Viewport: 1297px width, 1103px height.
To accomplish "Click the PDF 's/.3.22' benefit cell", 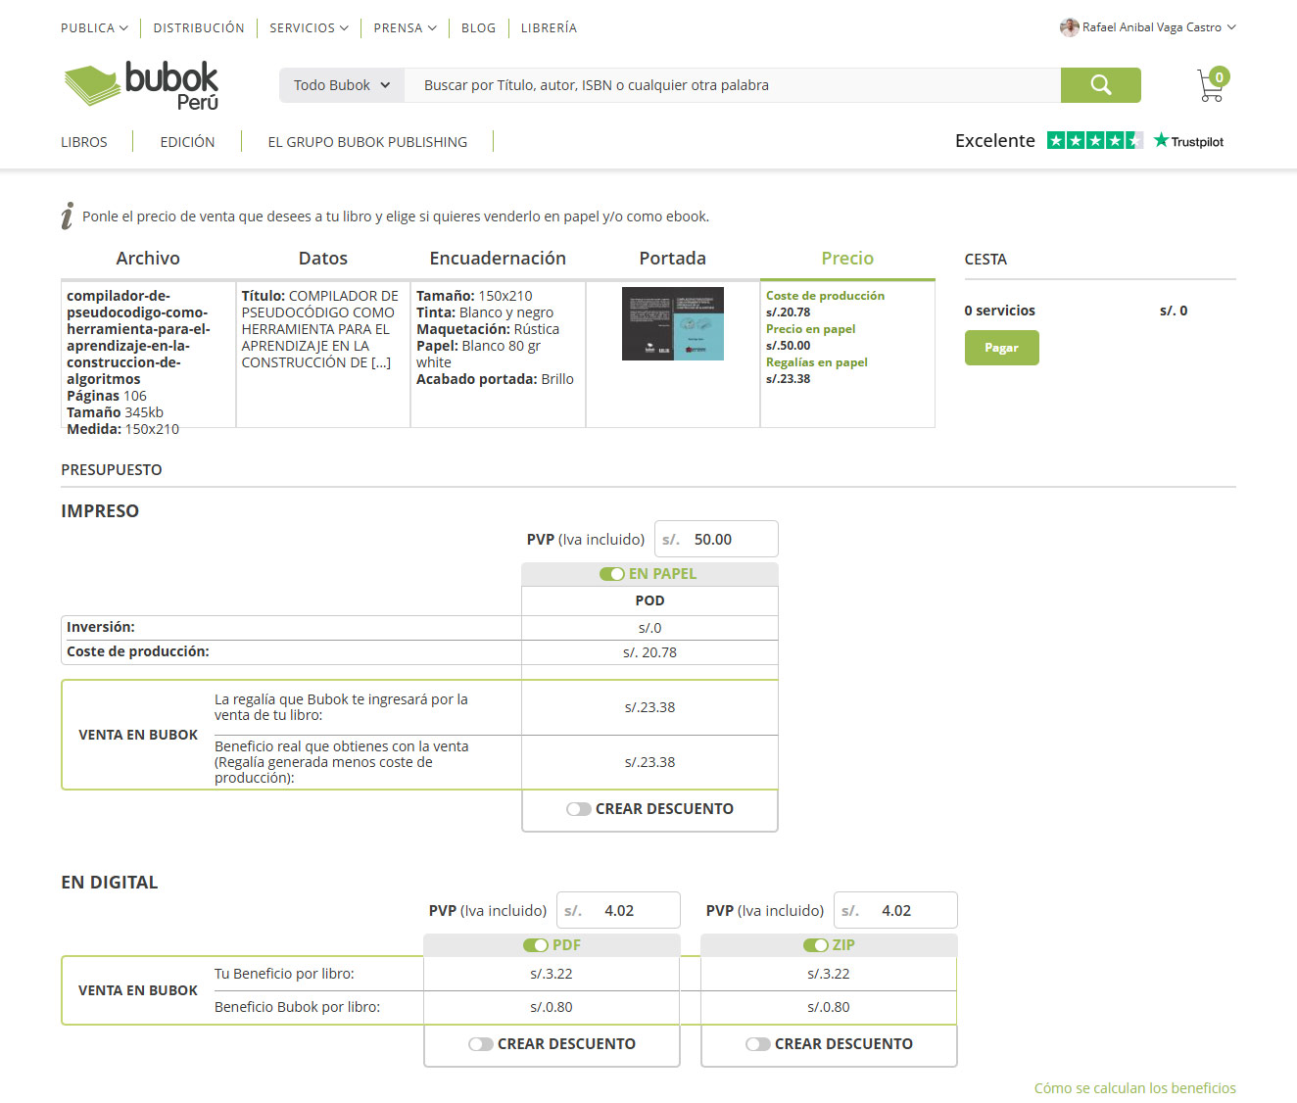I will click(x=552, y=974).
